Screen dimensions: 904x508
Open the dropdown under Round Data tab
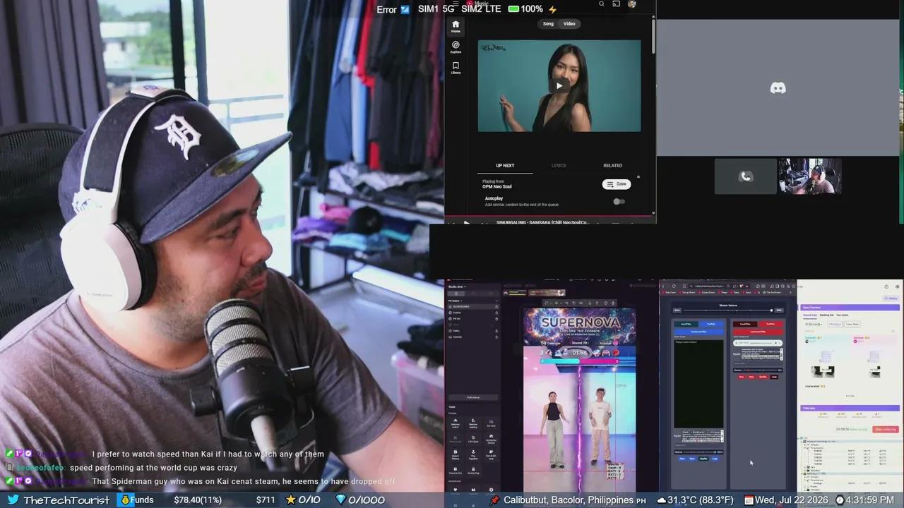click(814, 325)
